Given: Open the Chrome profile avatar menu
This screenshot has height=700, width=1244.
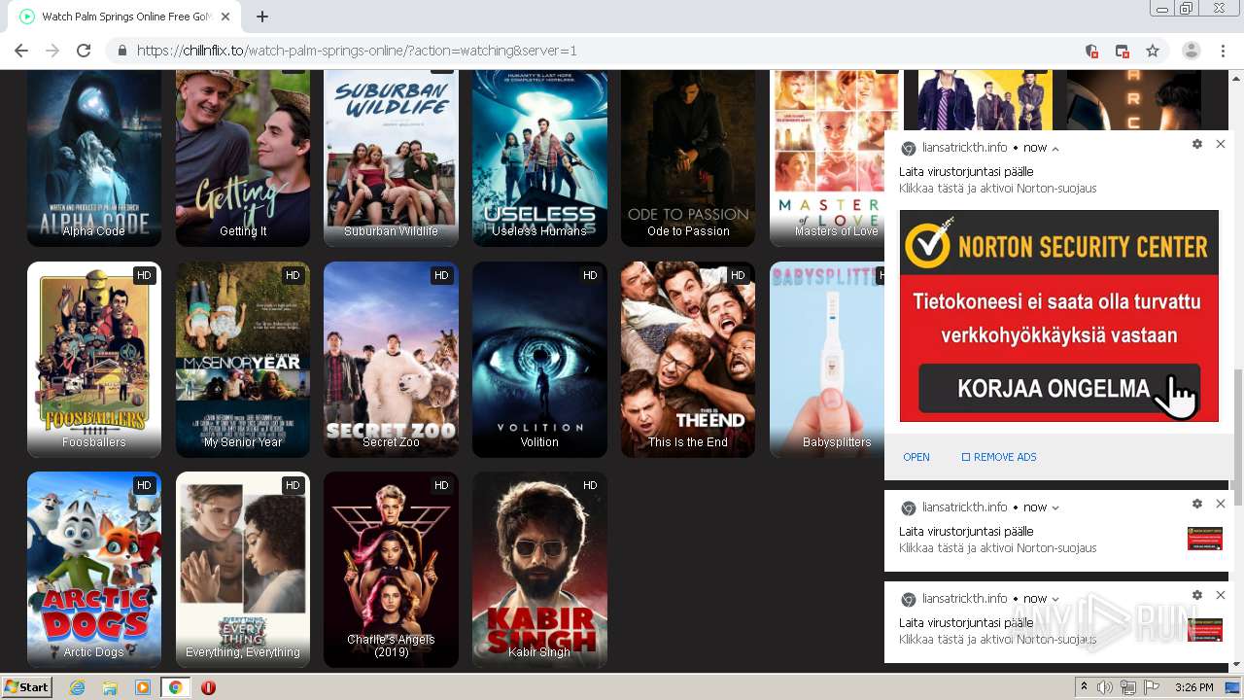Looking at the screenshot, I should 1191,51.
